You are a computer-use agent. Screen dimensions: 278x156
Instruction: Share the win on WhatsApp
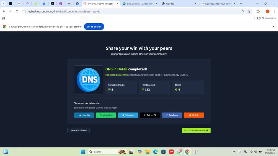pos(106,115)
